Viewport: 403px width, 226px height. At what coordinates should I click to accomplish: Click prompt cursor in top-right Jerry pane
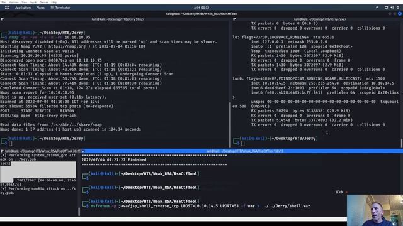coord(243,143)
